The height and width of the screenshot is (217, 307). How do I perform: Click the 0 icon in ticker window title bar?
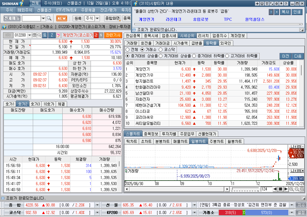click(x=277, y=4)
